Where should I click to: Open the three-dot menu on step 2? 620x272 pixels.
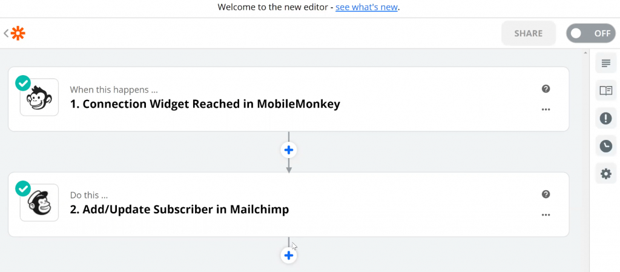(x=546, y=215)
